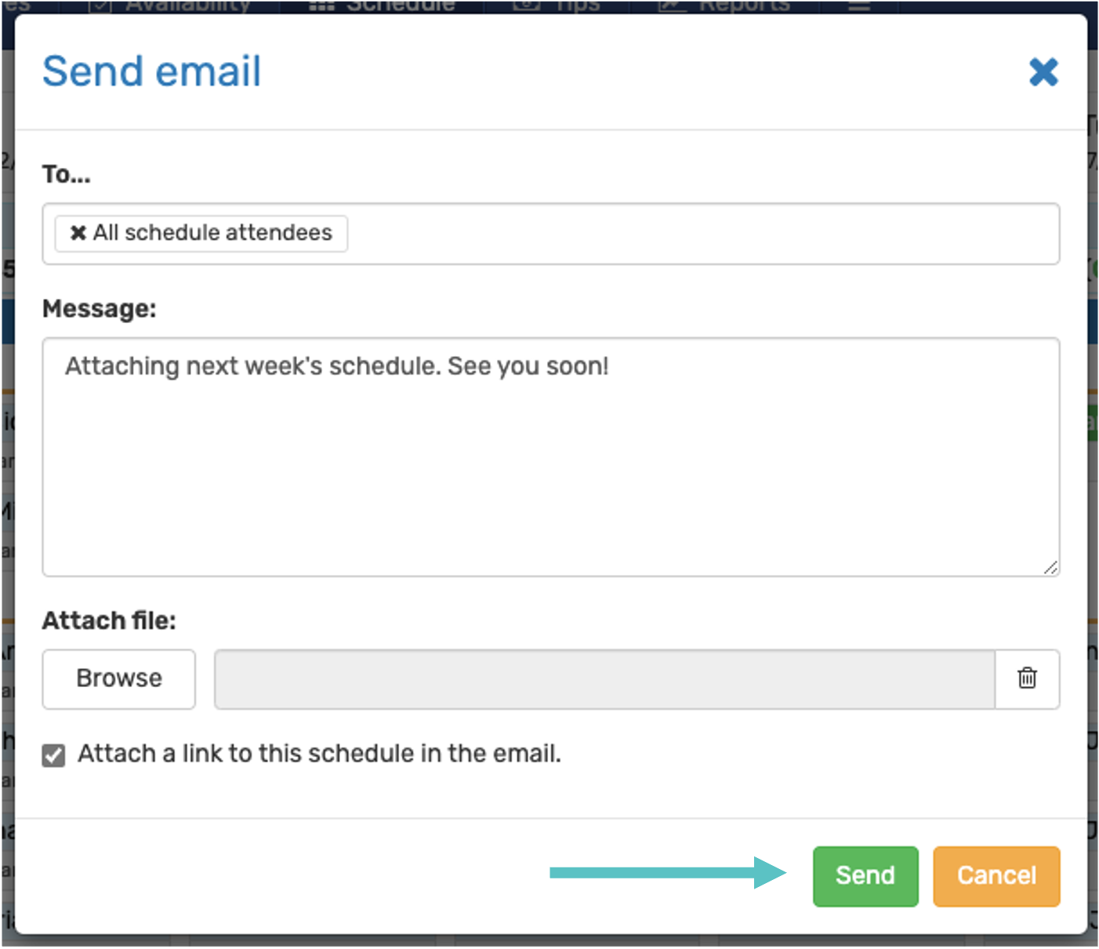Focus the Message text area
Screen dimensions: 1099x949
point(551,457)
